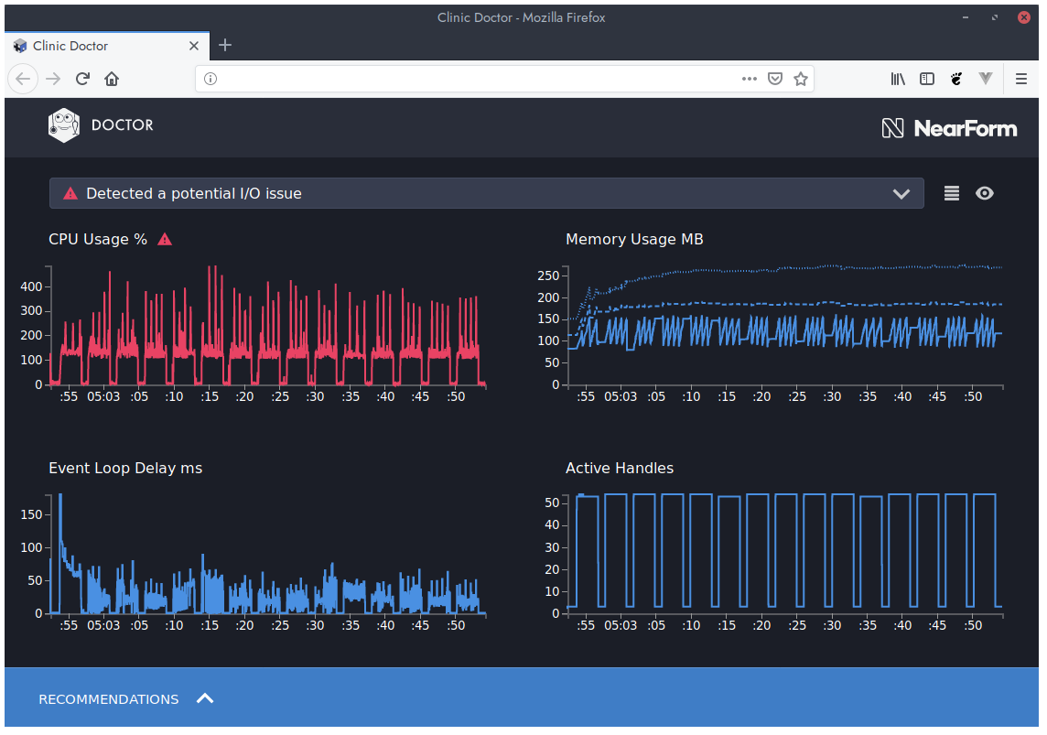Click the Clinic Doctor logo icon
Screen dimensions: 1047x735
(64, 125)
